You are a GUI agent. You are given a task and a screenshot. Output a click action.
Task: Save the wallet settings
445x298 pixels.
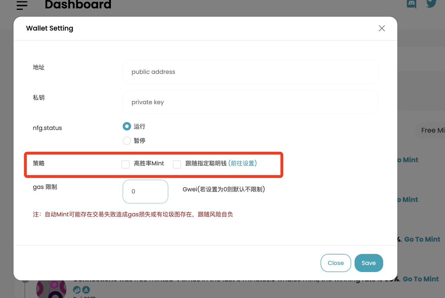click(369, 263)
